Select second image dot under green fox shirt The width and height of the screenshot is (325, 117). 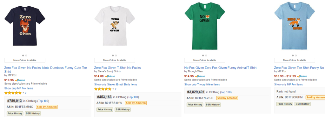click(x=206, y=55)
